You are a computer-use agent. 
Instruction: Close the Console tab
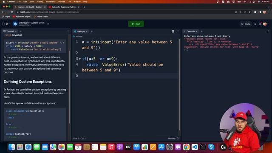[197, 31]
